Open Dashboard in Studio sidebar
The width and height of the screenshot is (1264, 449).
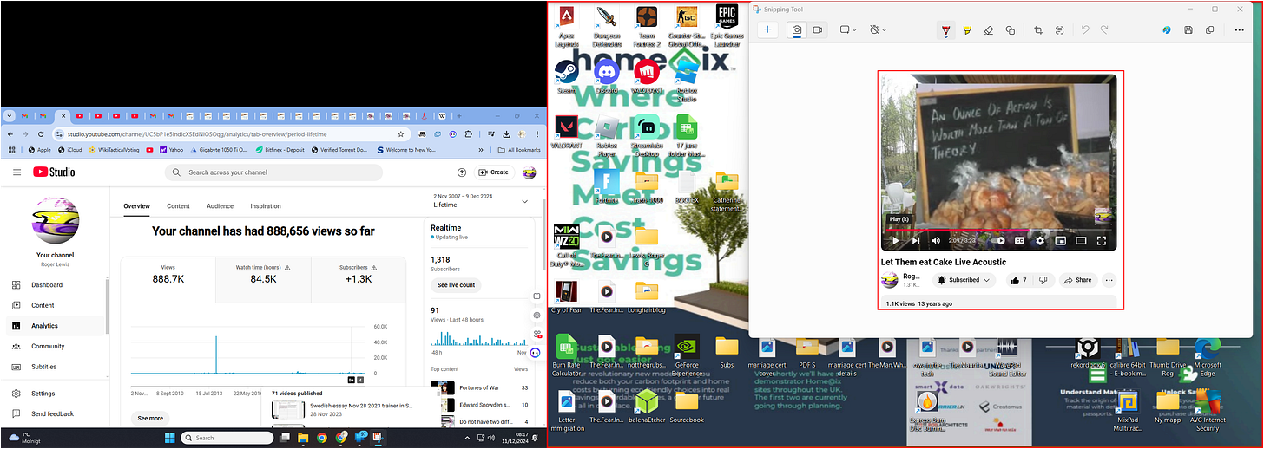click(x=47, y=284)
